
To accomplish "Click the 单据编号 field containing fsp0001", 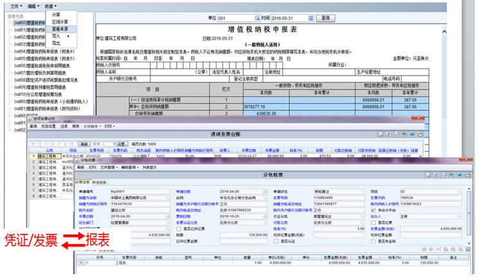I will (140, 191).
